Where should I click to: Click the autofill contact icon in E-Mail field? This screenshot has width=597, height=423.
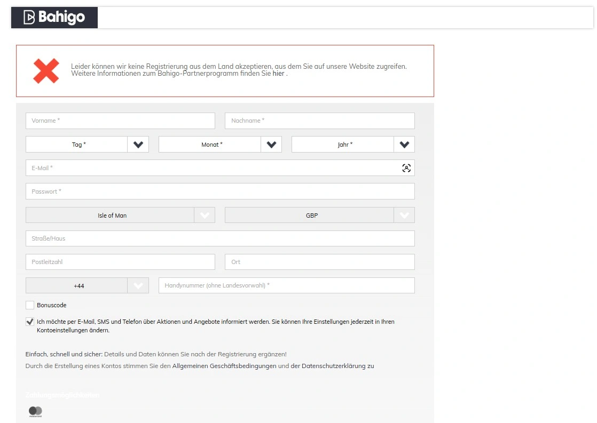(406, 167)
